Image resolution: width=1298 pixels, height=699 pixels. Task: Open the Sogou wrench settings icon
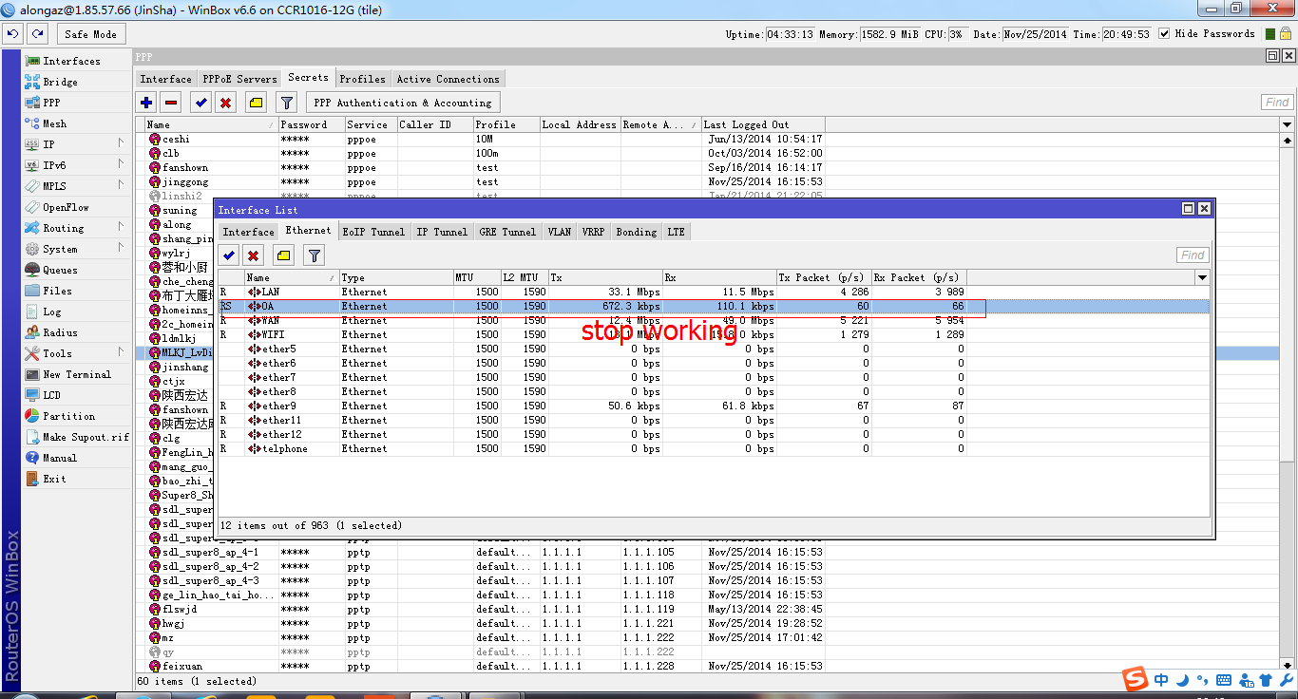pyautogui.click(x=1285, y=680)
